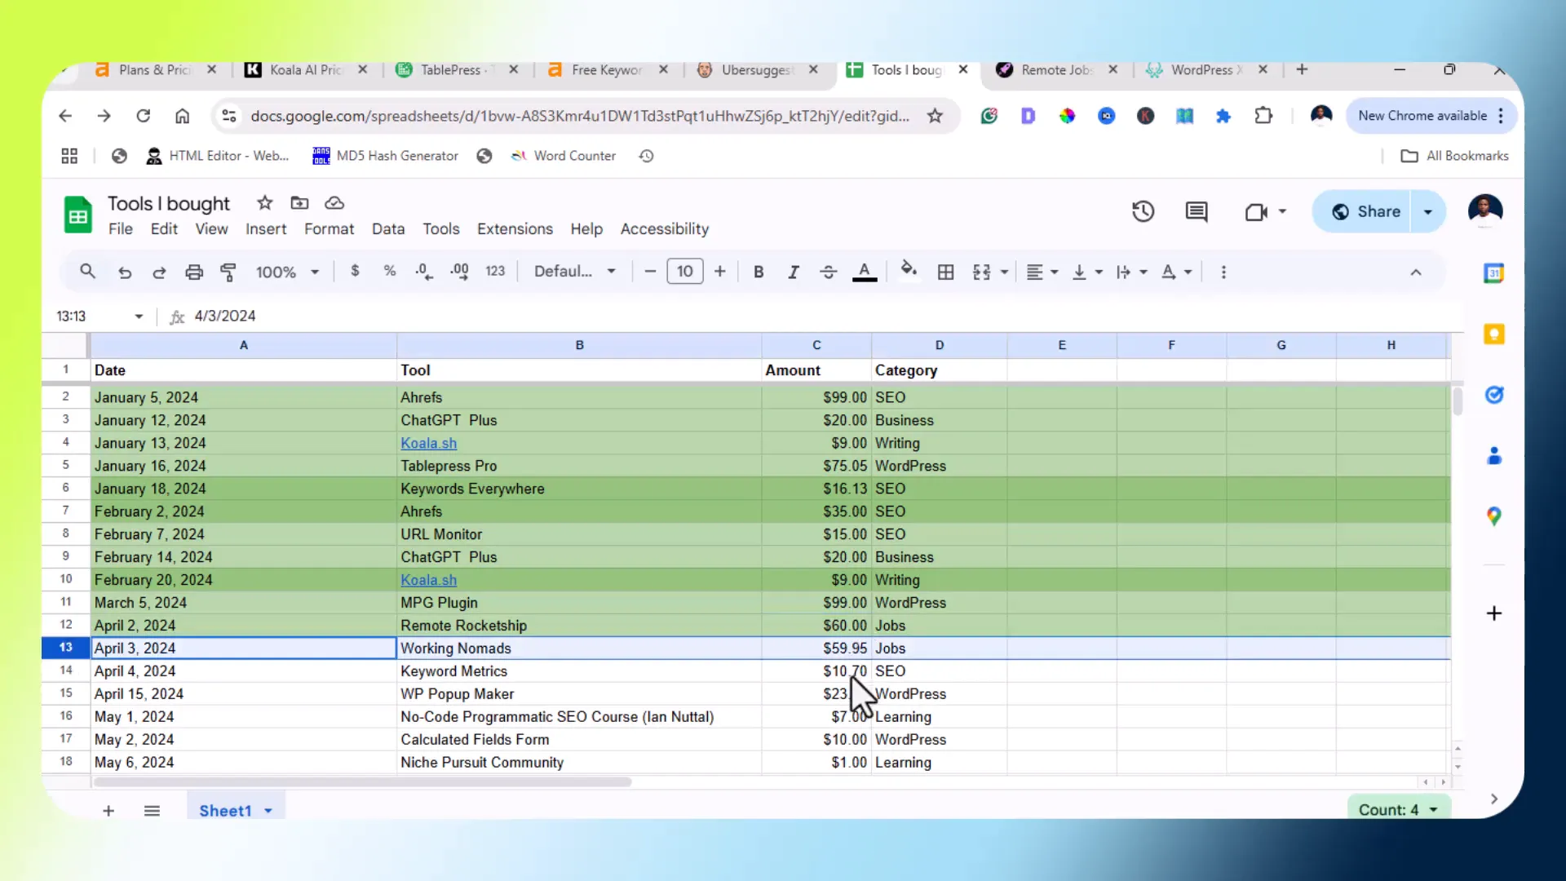The width and height of the screenshot is (1566, 881).
Task: Click the merge cells icon
Action: click(981, 272)
